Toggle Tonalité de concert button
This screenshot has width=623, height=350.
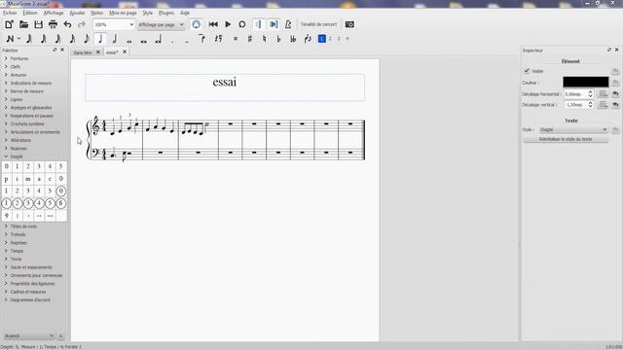pos(318,24)
